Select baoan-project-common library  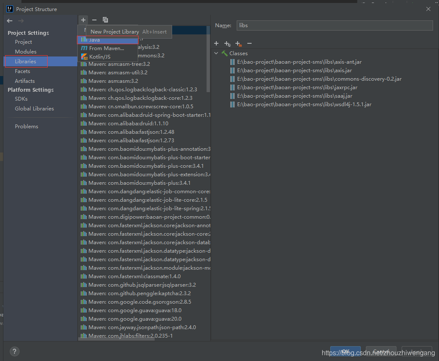tap(145, 217)
